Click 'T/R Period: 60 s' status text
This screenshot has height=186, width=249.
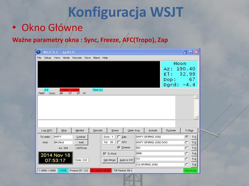123,171
